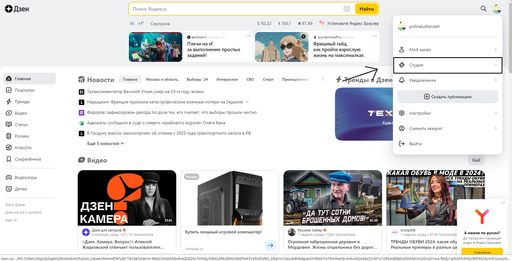Image resolution: width=512 pixels, height=261 pixels.
Task: Click the three-dot menu on epicloot ad
Action: 248,36
